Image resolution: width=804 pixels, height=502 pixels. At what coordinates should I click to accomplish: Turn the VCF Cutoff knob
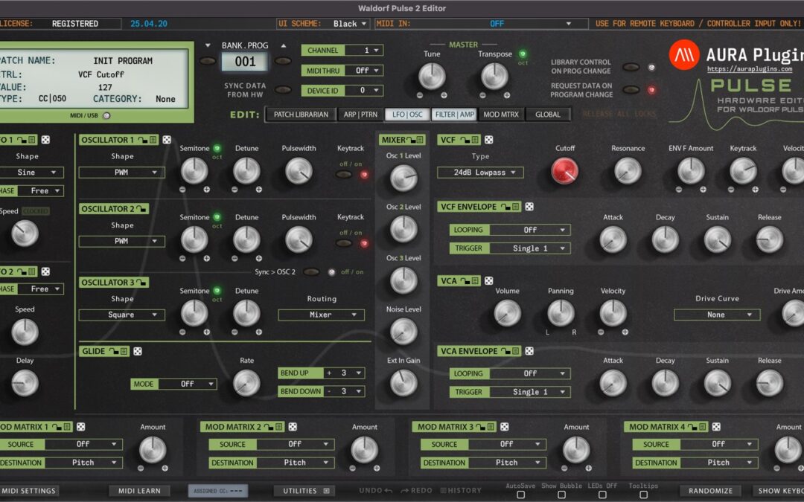click(x=564, y=171)
